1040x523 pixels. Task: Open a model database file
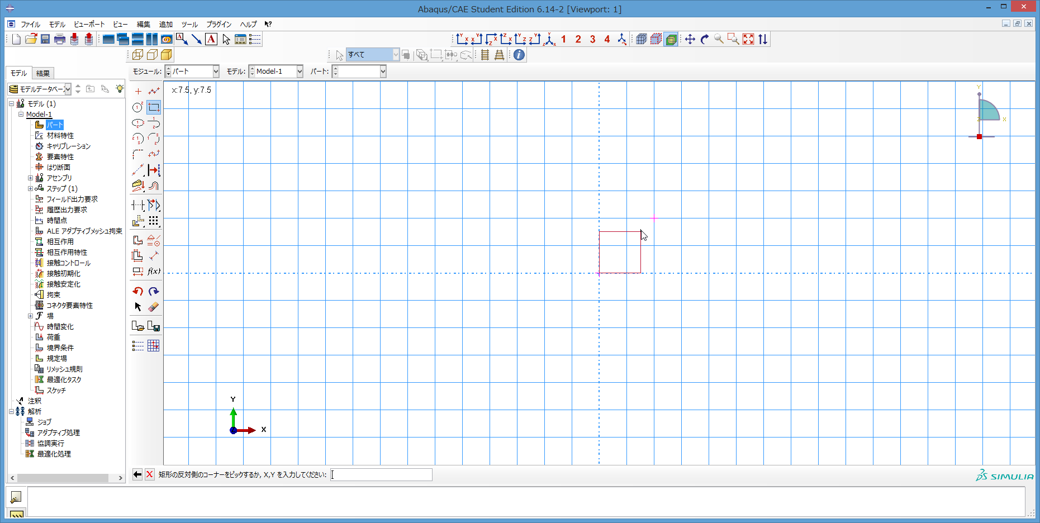[31, 39]
